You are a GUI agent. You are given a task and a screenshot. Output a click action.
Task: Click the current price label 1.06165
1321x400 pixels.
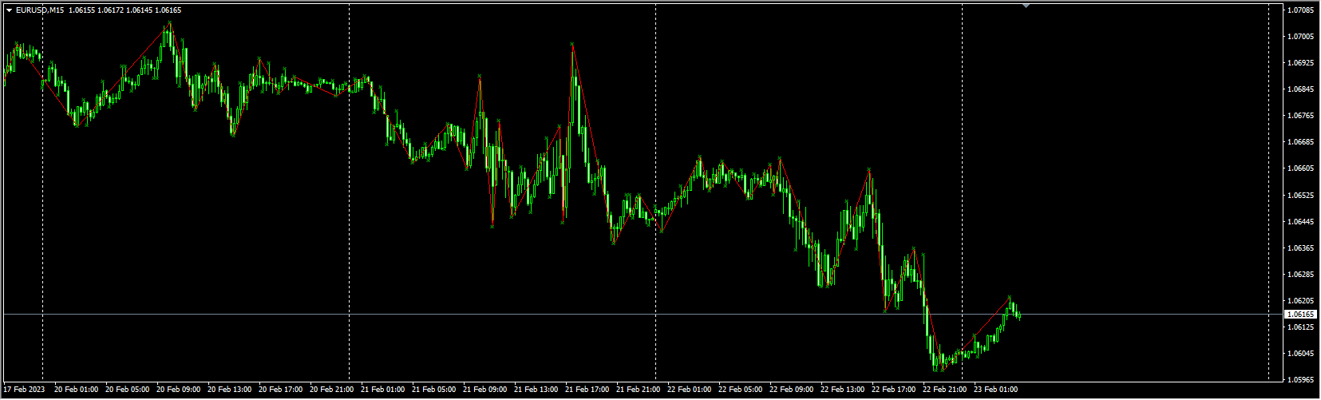(x=1301, y=315)
